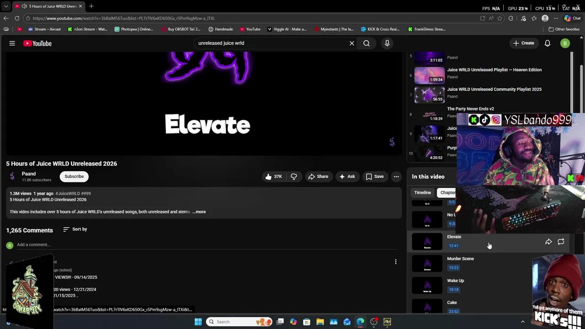Image resolution: width=585 pixels, height=329 pixels.
Task: Open the Windows Start menu
Action: click(198, 322)
